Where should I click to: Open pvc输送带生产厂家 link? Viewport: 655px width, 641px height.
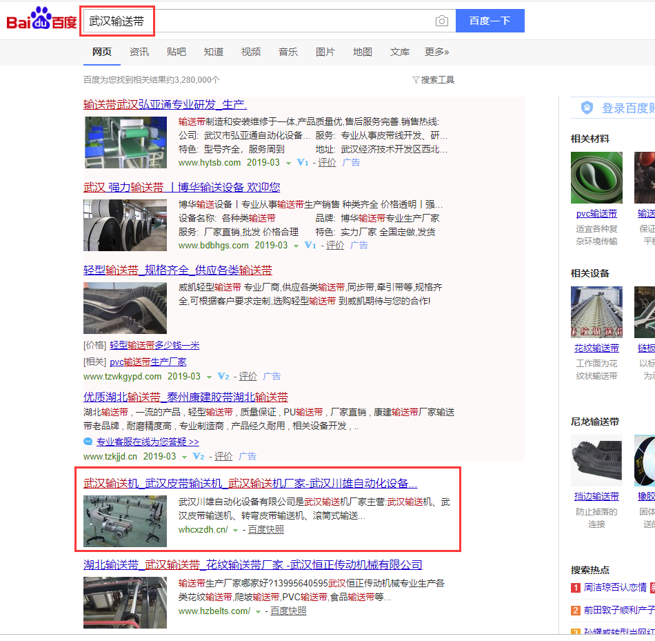tap(148, 362)
